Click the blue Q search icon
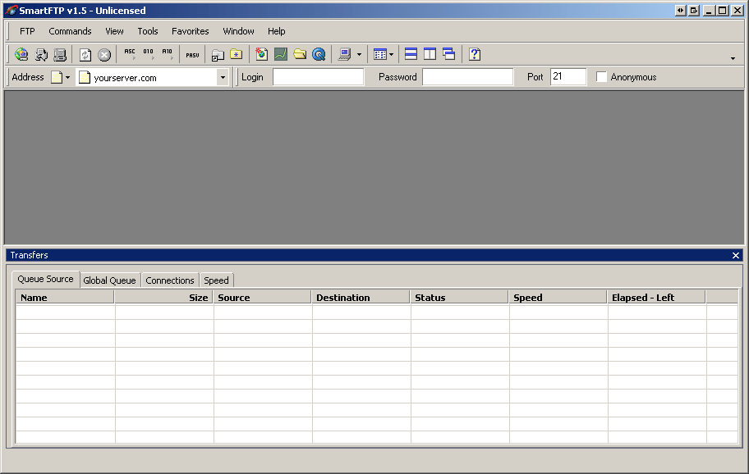Screen dimensions: 749x474 319,54
